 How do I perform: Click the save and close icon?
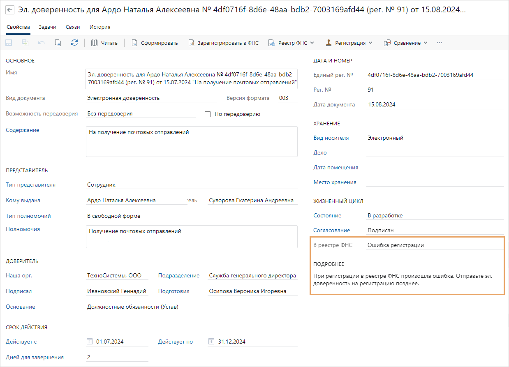[25, 43]
